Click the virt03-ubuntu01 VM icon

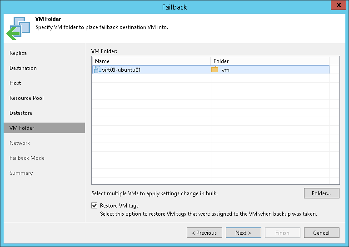[97, 69]
